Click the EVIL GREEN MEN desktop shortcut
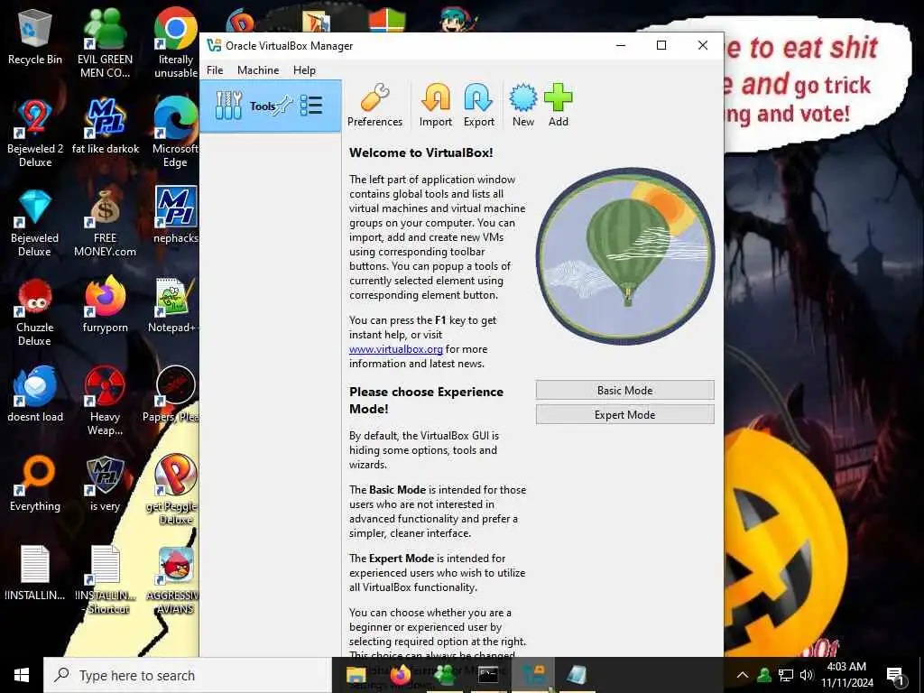 (105, 42)
